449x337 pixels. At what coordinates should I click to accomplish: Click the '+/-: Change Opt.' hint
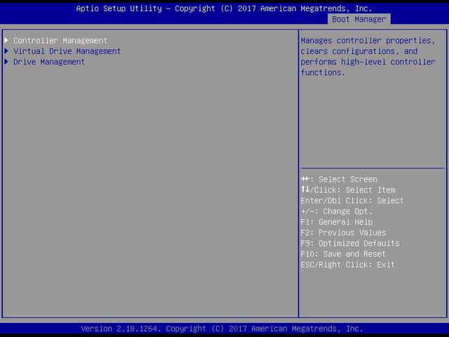coord(337,211)
